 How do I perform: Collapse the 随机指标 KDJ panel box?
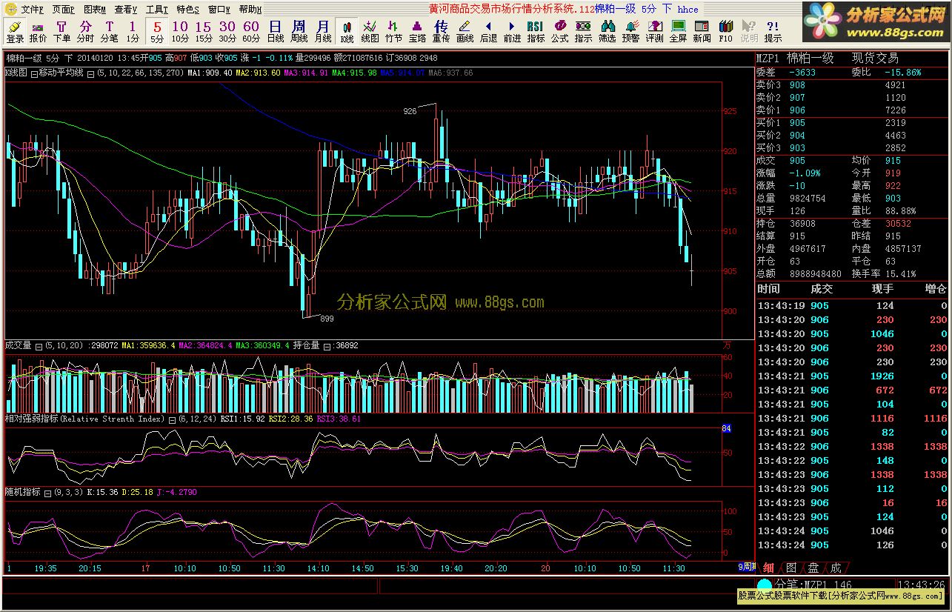coord(47,493)
